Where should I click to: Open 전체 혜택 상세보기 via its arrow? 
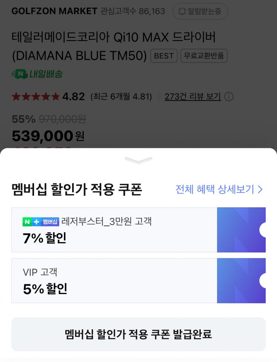(260, 190)
